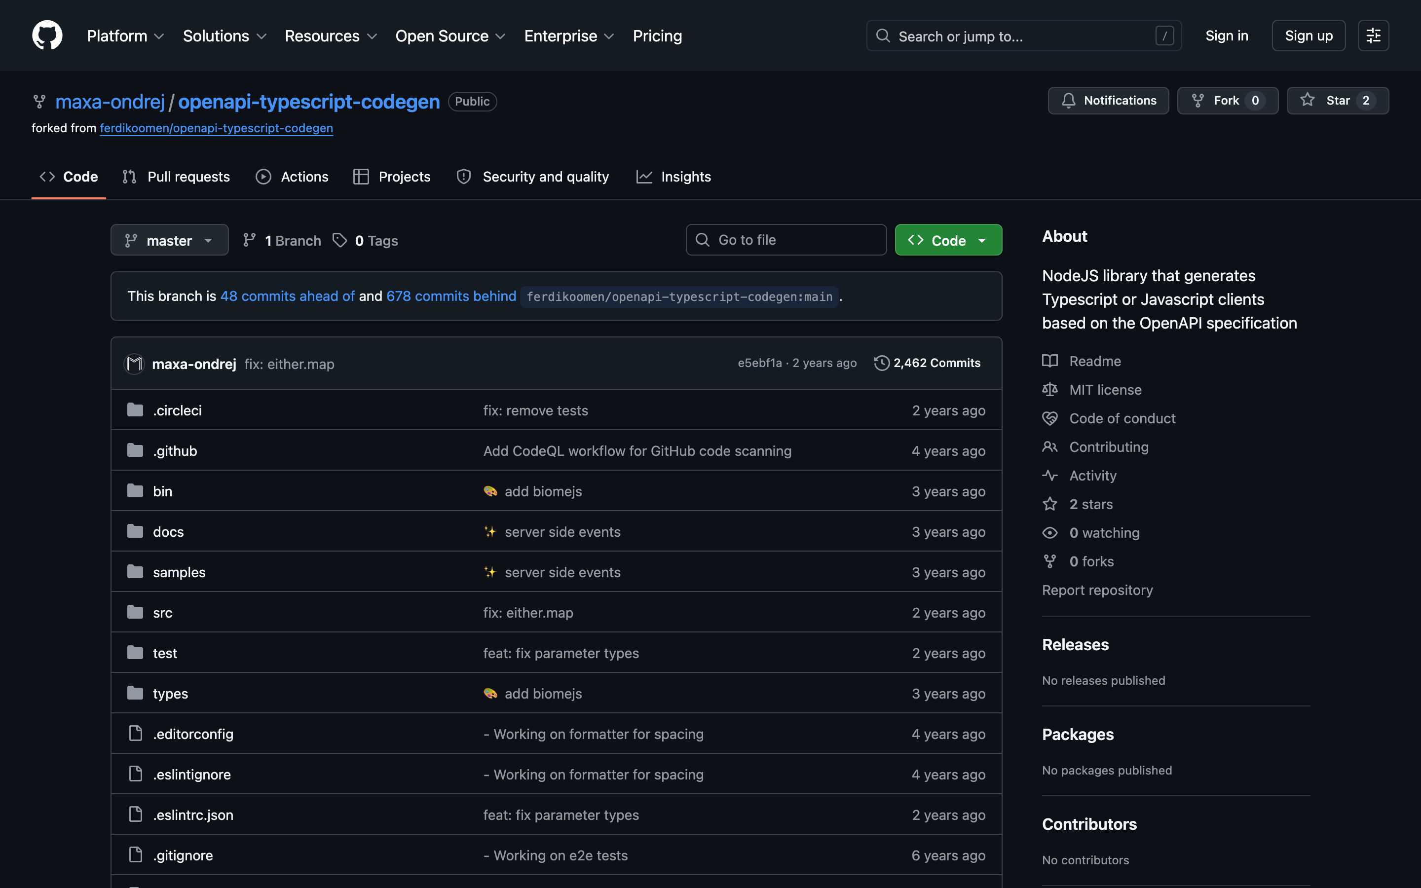
Task: Click in the Go to file field
Action: (x=785, y=240)
